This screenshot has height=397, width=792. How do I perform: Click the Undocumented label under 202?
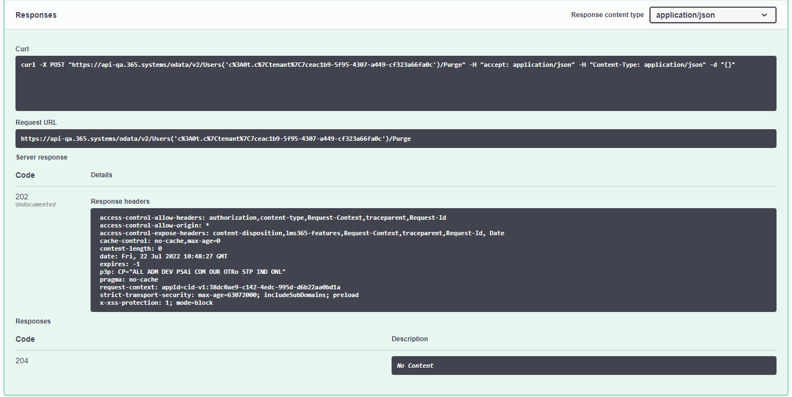(x=35, y=205)
